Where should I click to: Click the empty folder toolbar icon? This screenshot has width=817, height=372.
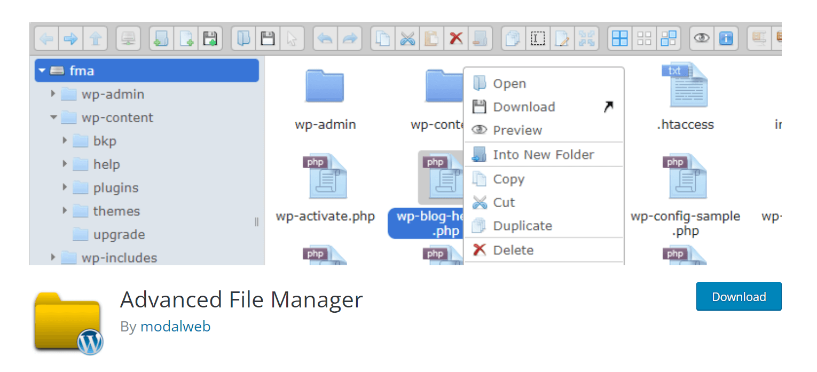(481, 38)
